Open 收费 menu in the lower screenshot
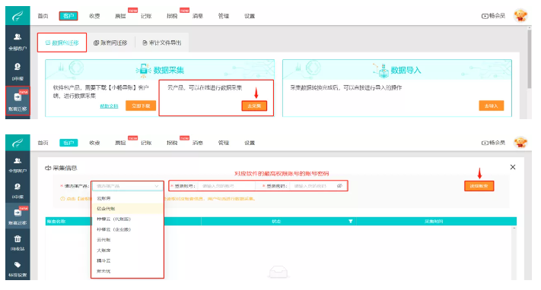Image resolution: width=541 pixels, height=290 pixels. click(94, 143)
